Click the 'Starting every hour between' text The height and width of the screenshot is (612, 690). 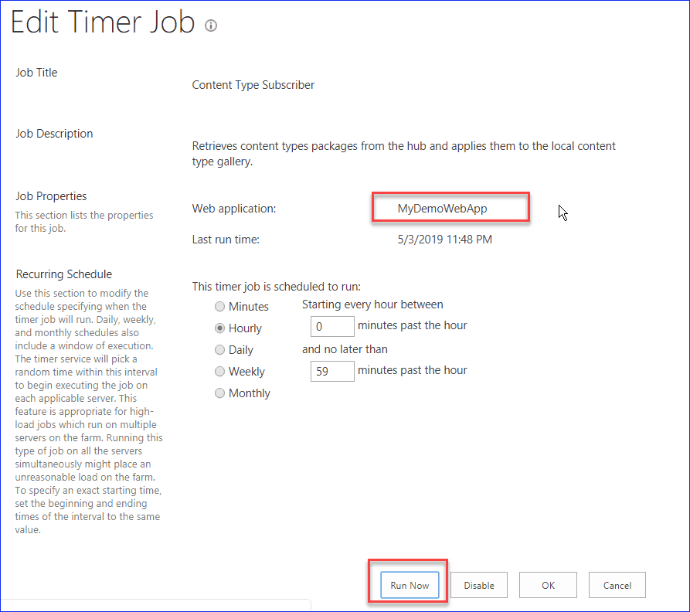point(372,304)
